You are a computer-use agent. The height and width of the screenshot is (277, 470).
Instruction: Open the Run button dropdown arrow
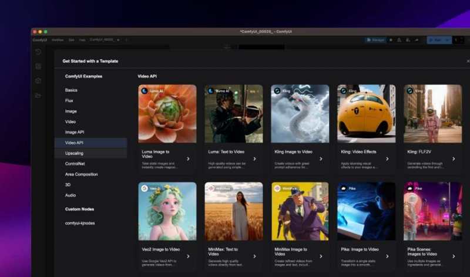448,40
